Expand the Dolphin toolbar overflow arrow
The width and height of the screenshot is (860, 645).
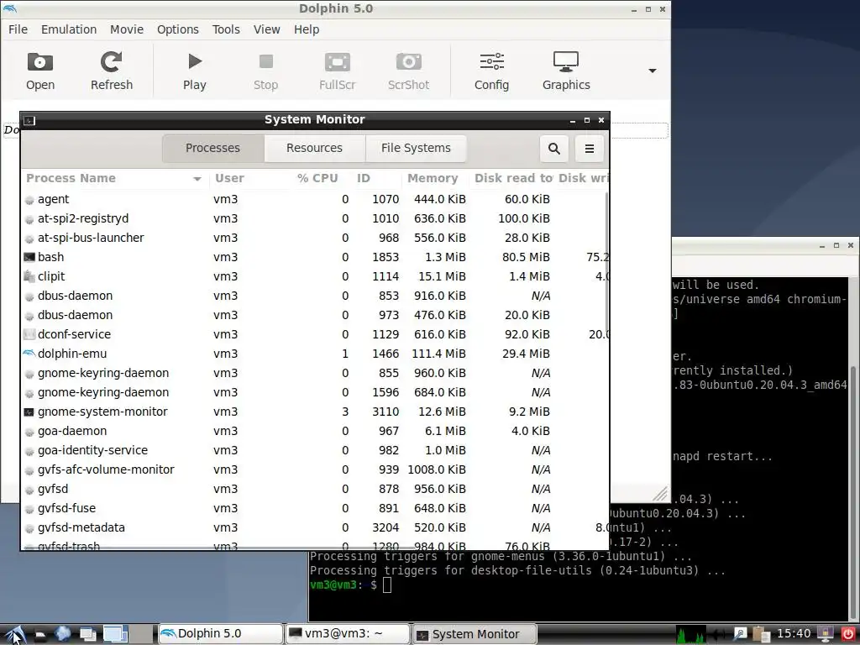pos(652,71)
